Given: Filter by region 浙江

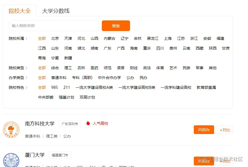Looking at the screenshot, I should pos(194,38).
